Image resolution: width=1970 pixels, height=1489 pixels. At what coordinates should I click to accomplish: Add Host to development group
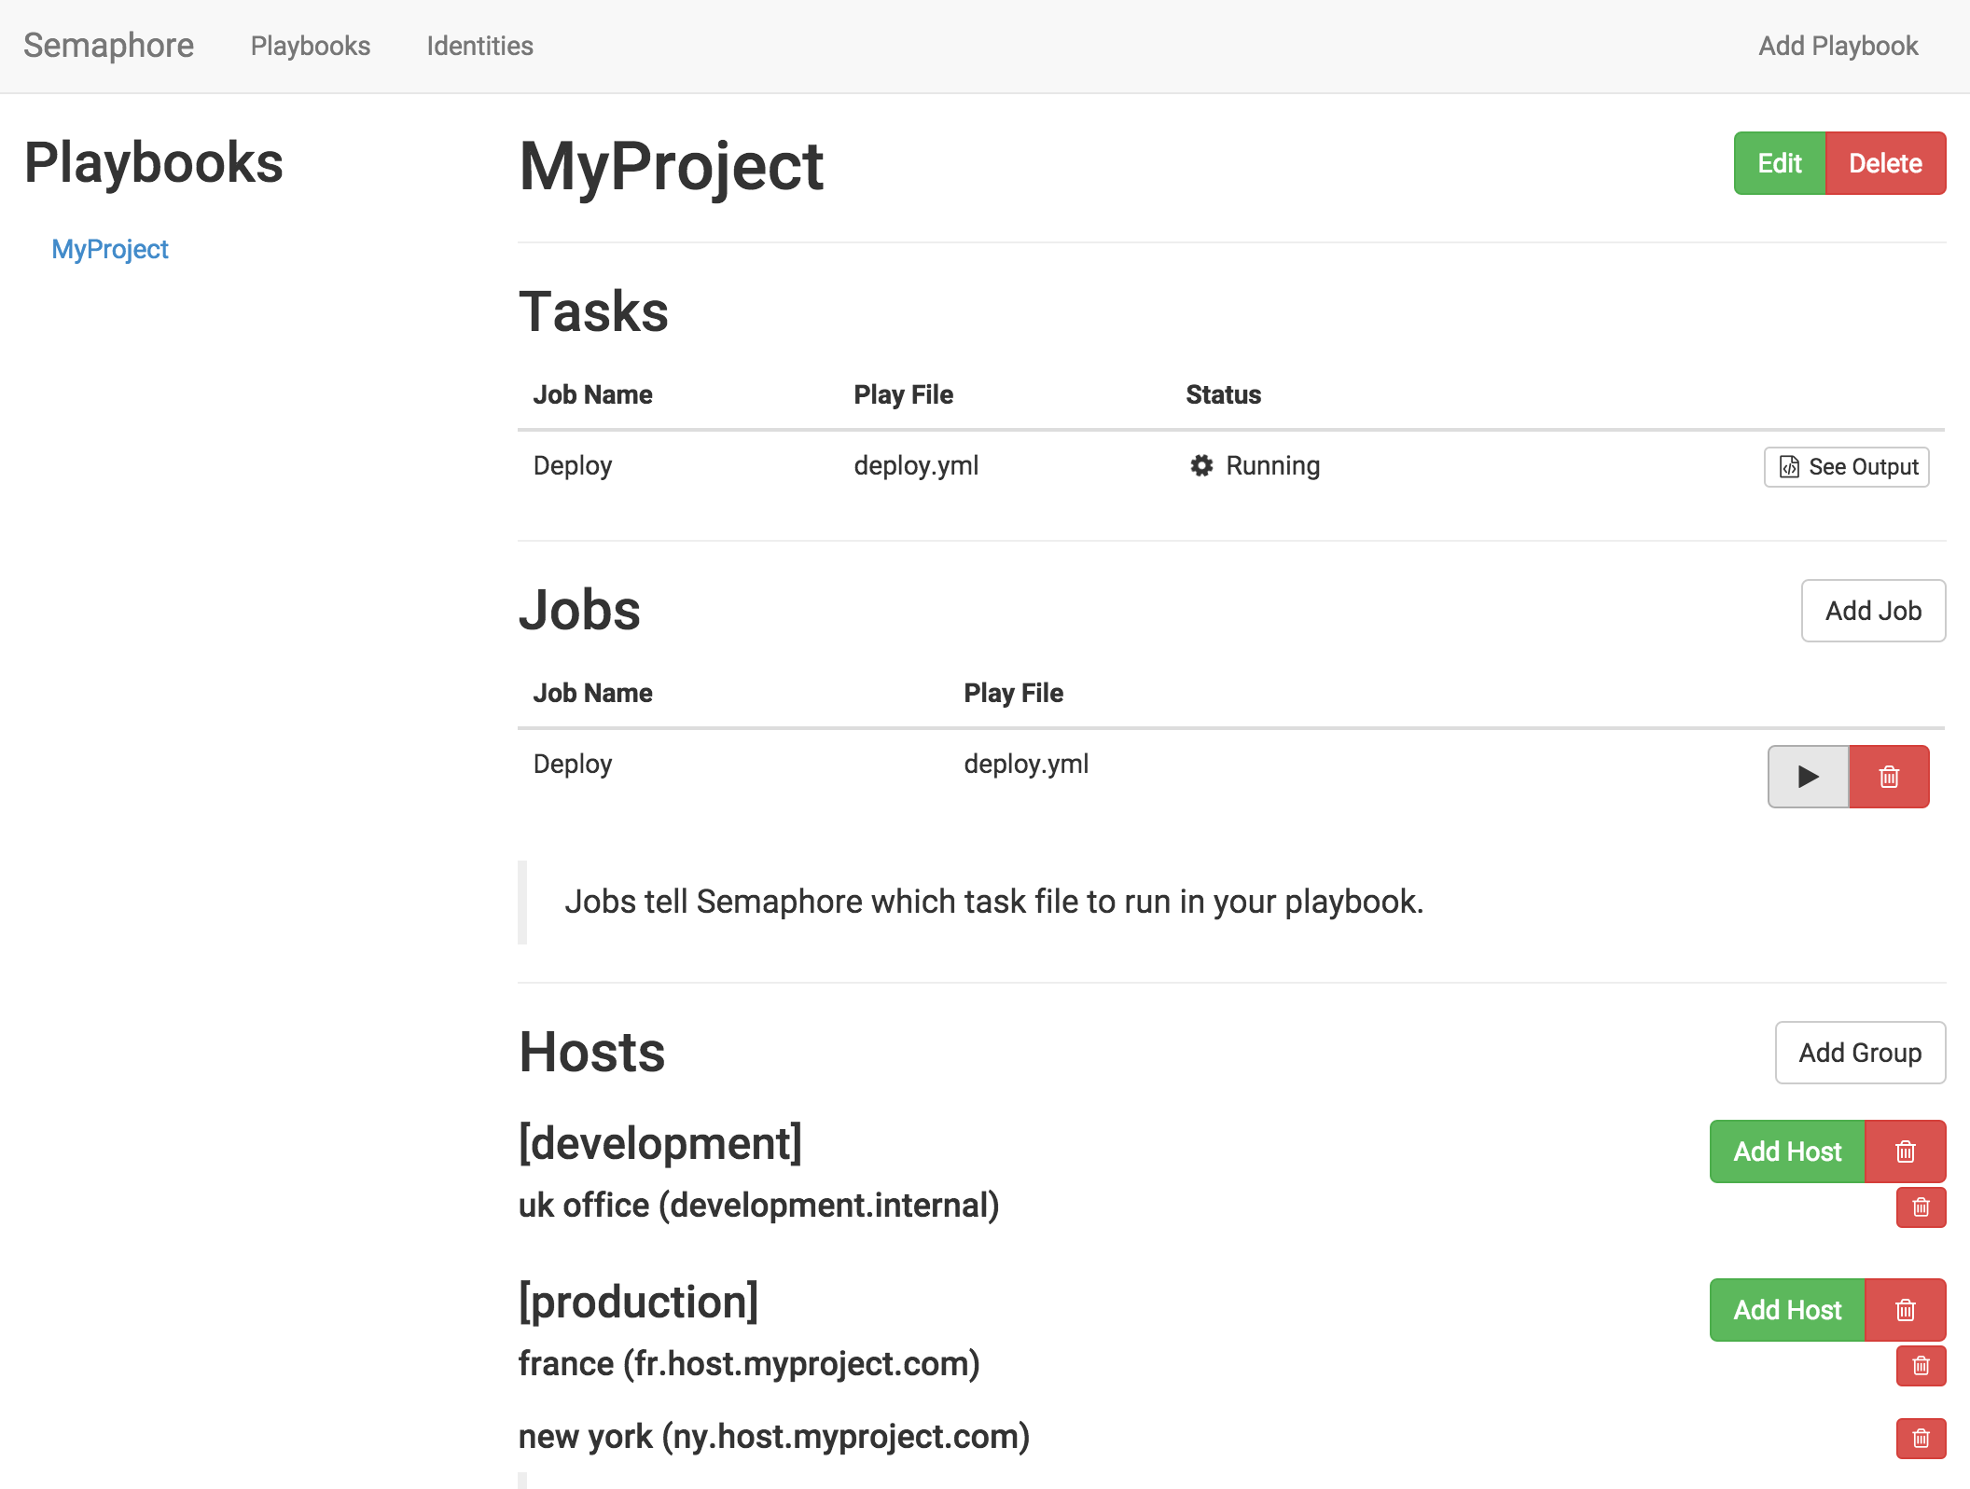[1787, 1151]
